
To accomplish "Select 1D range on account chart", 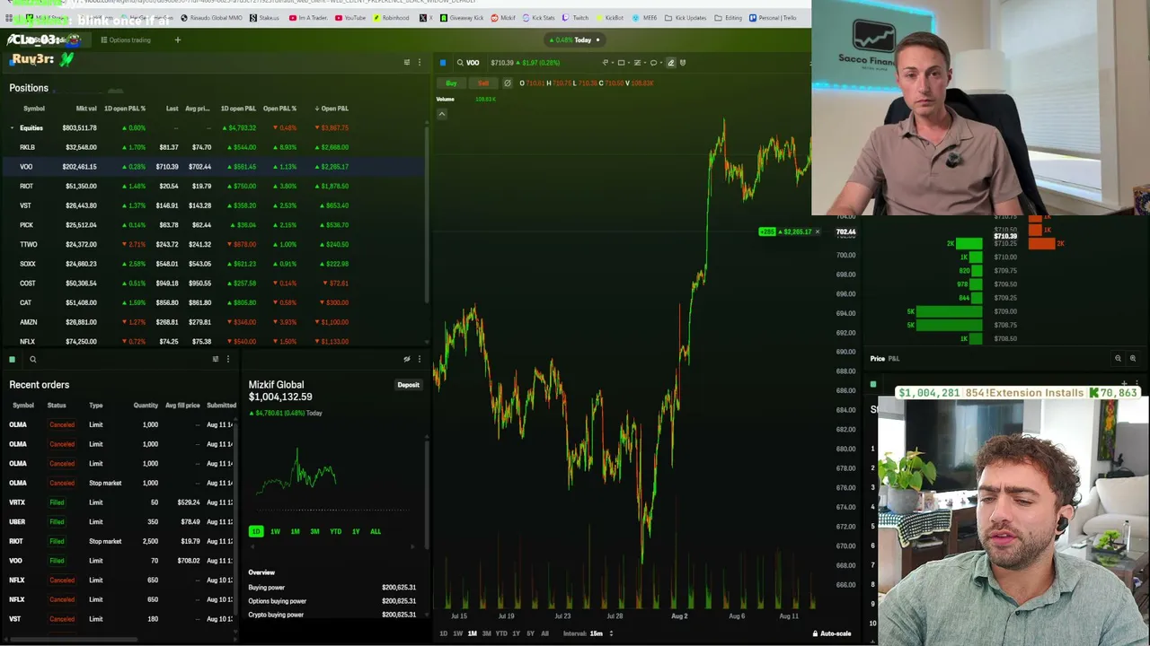I will coord(256,531).
